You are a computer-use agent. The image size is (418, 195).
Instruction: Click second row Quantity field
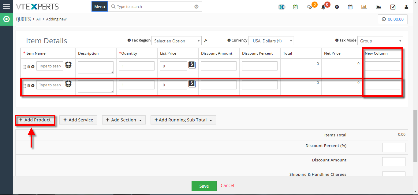point(137,85)
